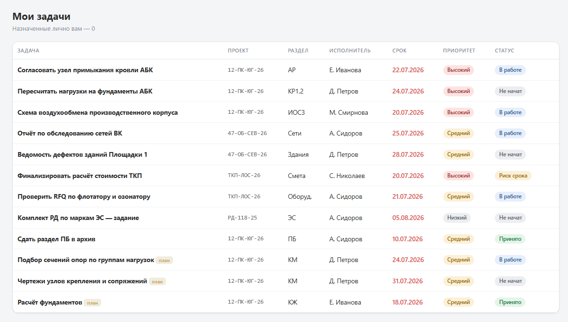568x322 pixels.
Task: Click task Чертежи узлов крепления и сопряжений
Action: coord(82,281)
